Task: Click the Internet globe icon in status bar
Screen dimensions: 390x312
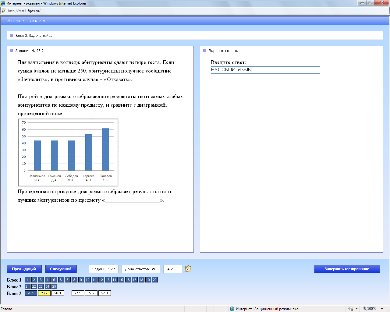Action: (x=232, y=309)
